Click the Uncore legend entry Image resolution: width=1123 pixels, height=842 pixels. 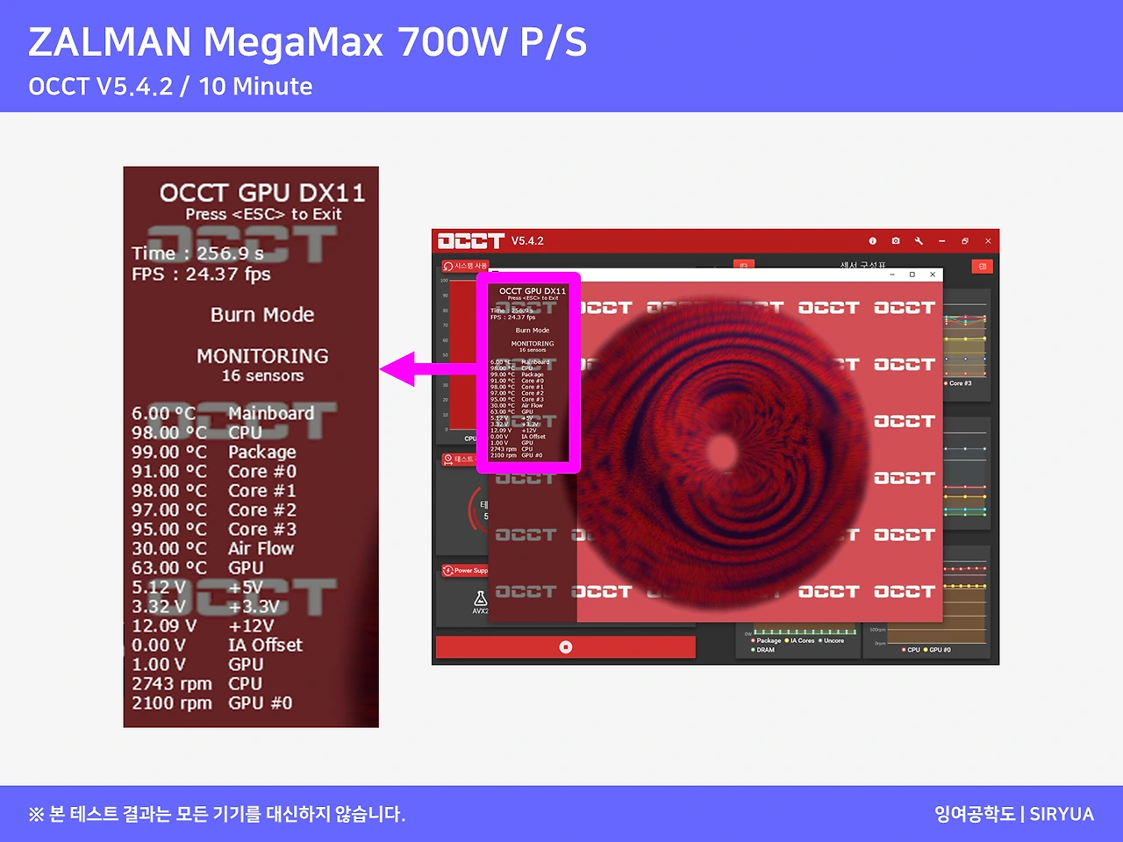pos(832,640)
